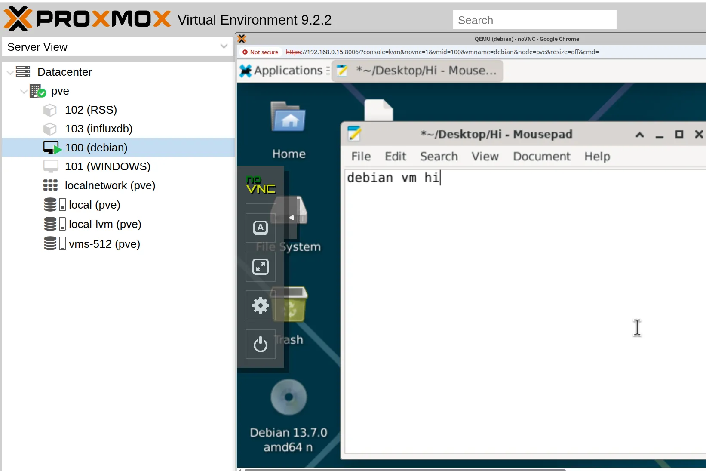
Task: Open Mousepad View menu
Action: (x=485, y=157)
